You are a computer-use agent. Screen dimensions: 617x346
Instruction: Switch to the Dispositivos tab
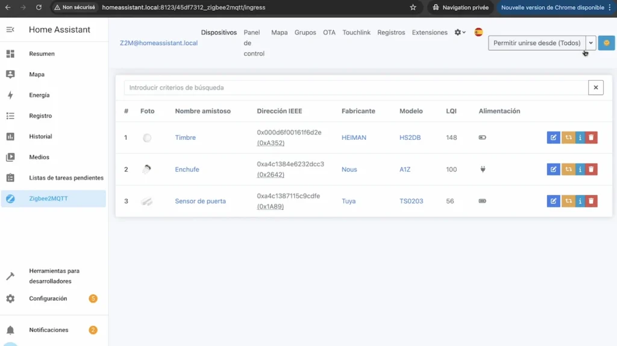pyautogui.click(x=219, y=33)
